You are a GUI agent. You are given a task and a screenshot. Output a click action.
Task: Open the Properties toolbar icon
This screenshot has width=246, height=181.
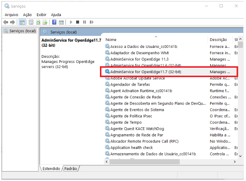pyautogui.click(x=31, y=22)
